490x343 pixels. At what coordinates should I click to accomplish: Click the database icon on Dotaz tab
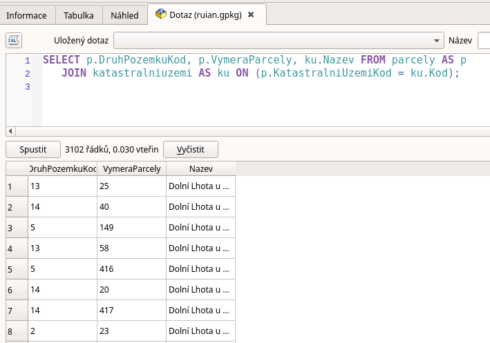[x=160, y=14]
